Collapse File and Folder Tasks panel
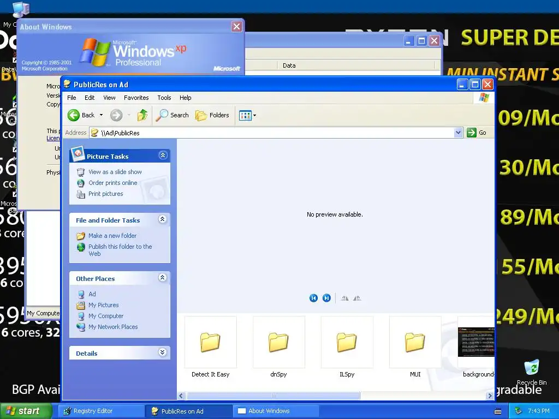 pyautogui.click(x=163, y=219)
